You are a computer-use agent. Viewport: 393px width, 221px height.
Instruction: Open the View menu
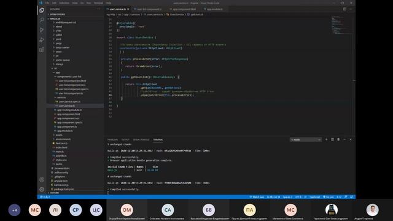click(75, 3)
